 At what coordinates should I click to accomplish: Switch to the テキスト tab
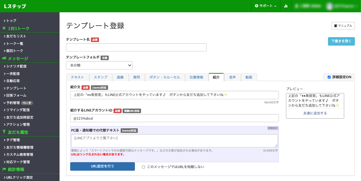coord(78,77)
